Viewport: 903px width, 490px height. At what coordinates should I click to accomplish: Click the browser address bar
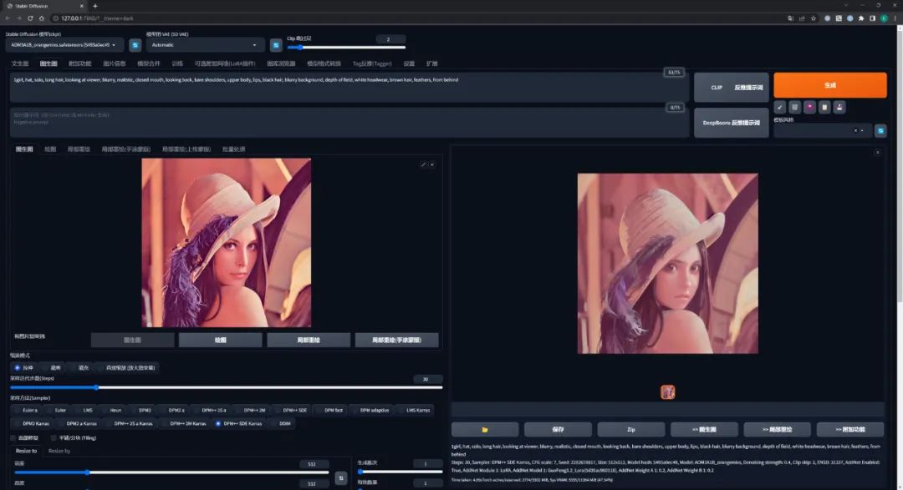(415, 18)
